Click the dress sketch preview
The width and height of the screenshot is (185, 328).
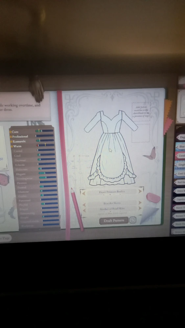[x=111, y=148]
